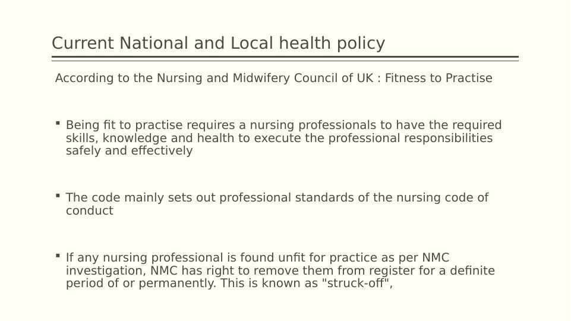The height and width of the screenshot is (321, 571).
Task: Click the line beginning 'investigation, NMC has right'
Action: coord(280,270)
